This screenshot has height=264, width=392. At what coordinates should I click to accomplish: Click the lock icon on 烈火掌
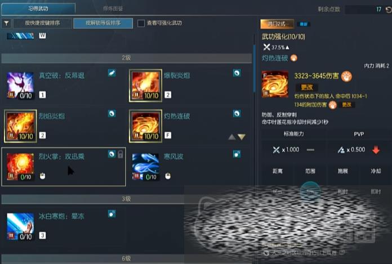click(121, 154)
